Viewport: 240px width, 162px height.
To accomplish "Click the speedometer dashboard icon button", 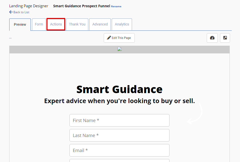I will click(212, 38).
